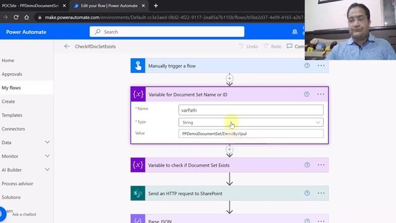This screenshot has height=223, width=396.
Task: Open Solutions in sidebar
Action: 11,197
